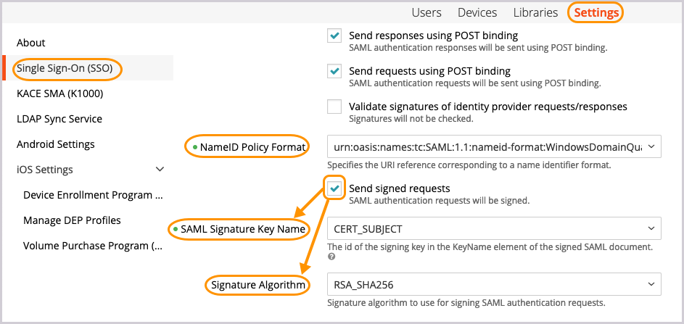Image resolution: width=684 pixels, height=324 pixels.
Task: Switch to the Users tab
Action: [427, 12]
